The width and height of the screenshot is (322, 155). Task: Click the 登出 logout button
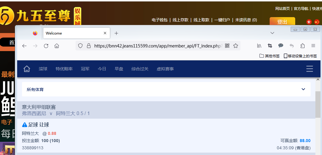point(282,22)
